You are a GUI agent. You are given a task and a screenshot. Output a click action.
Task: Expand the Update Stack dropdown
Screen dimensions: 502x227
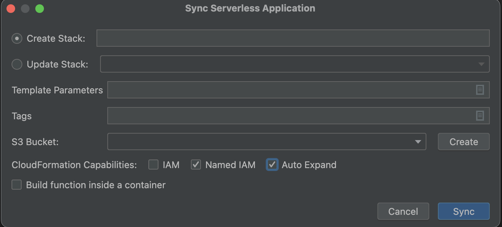click(x=481, y=64)
